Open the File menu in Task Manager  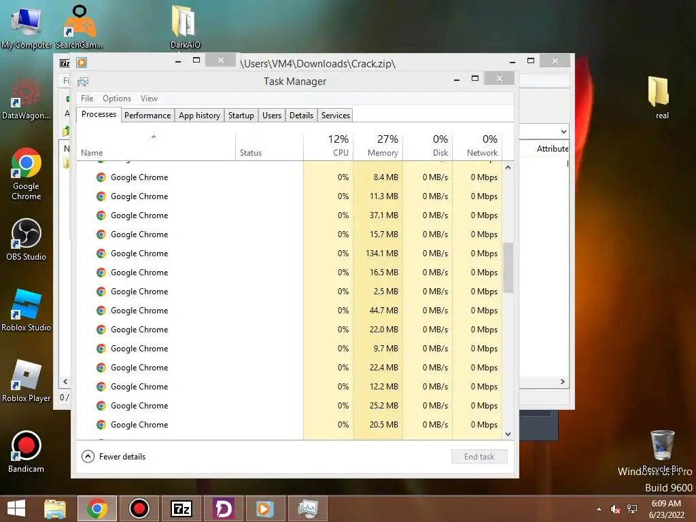click(87, 99)
